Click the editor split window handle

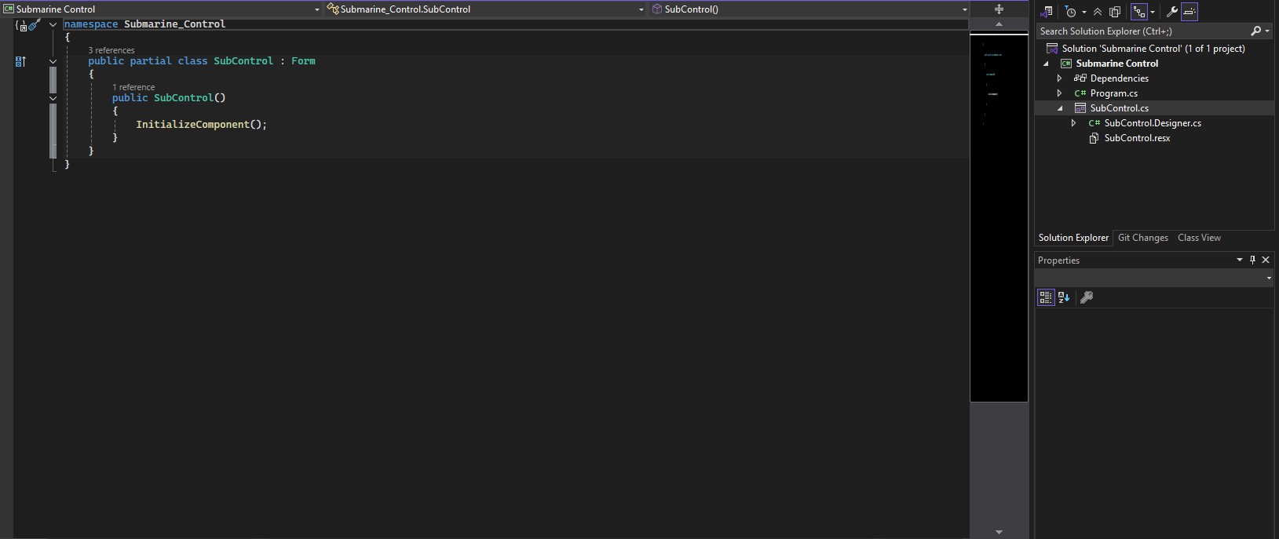(x=999, y=9)
